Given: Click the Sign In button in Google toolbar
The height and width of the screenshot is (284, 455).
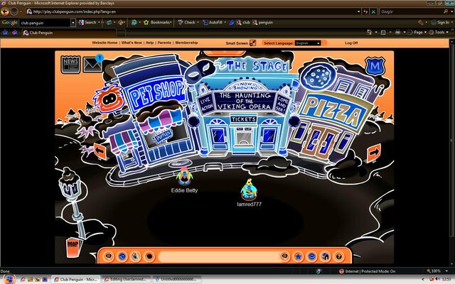Looking at the screenshot, I should [439, 22].
